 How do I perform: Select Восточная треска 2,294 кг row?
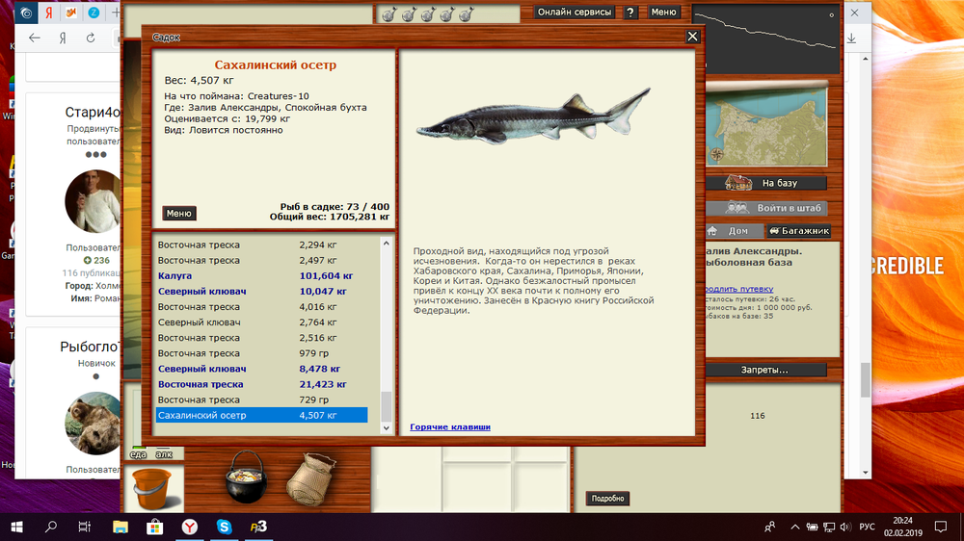tap(261, 245)
